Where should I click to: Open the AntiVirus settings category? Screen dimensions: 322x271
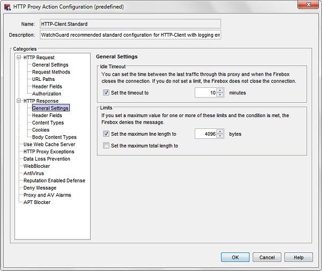point(33,174)
